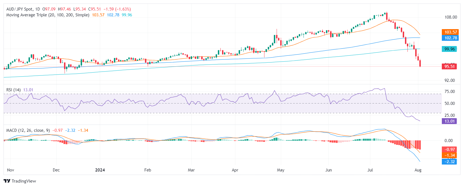This screenshot has width=464, height=187.
Task: Click the MACD (12, 26, close, 9) label
Action: [28, 130]
